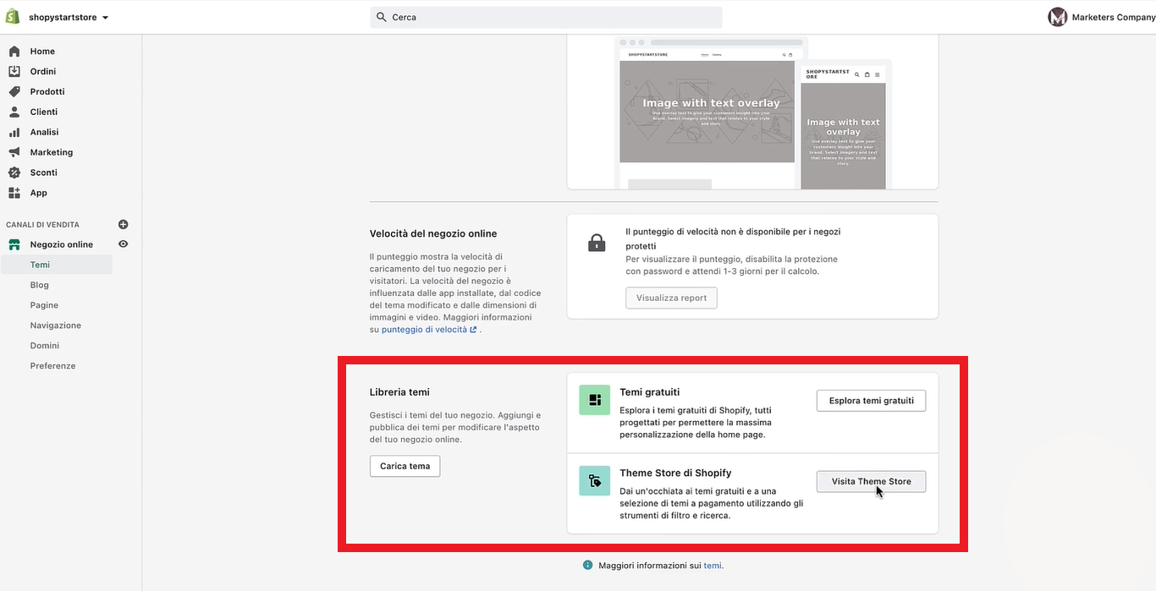Viewport: 1156px width, 591px height.
Task: Open the Marketers Company account menu
Action: [x=1101, y=18]
